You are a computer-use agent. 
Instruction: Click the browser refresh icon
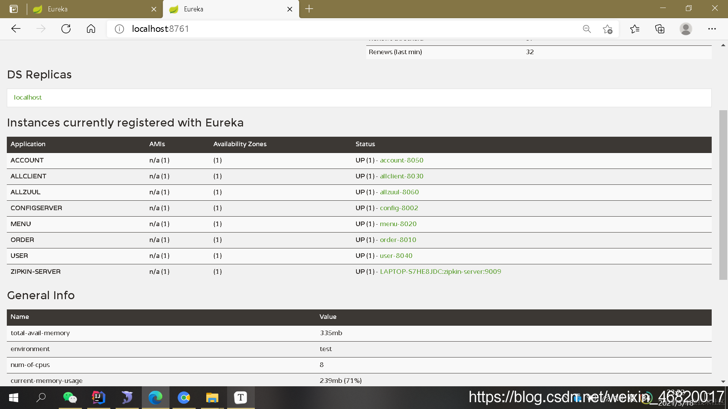[x=66, y=29]
